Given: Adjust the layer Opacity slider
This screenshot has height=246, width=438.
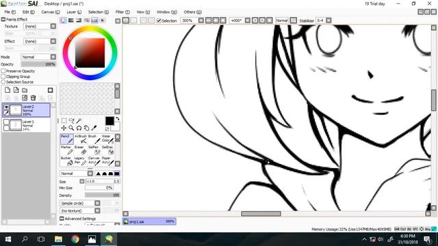Looking at the screenshot, I should pyautogui.click(x=38, y=64).
